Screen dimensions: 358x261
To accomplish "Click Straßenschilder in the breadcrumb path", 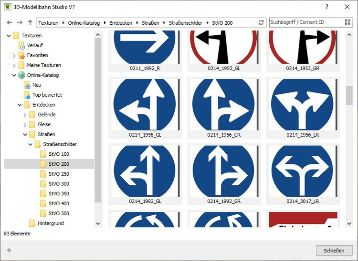I will coord(185,23).
